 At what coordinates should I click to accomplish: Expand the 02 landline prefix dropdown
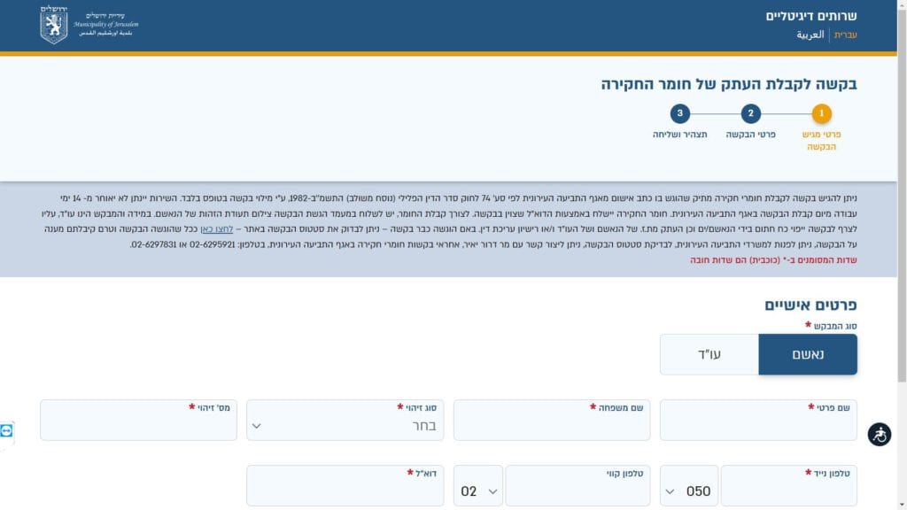click(x=479, y=491)
